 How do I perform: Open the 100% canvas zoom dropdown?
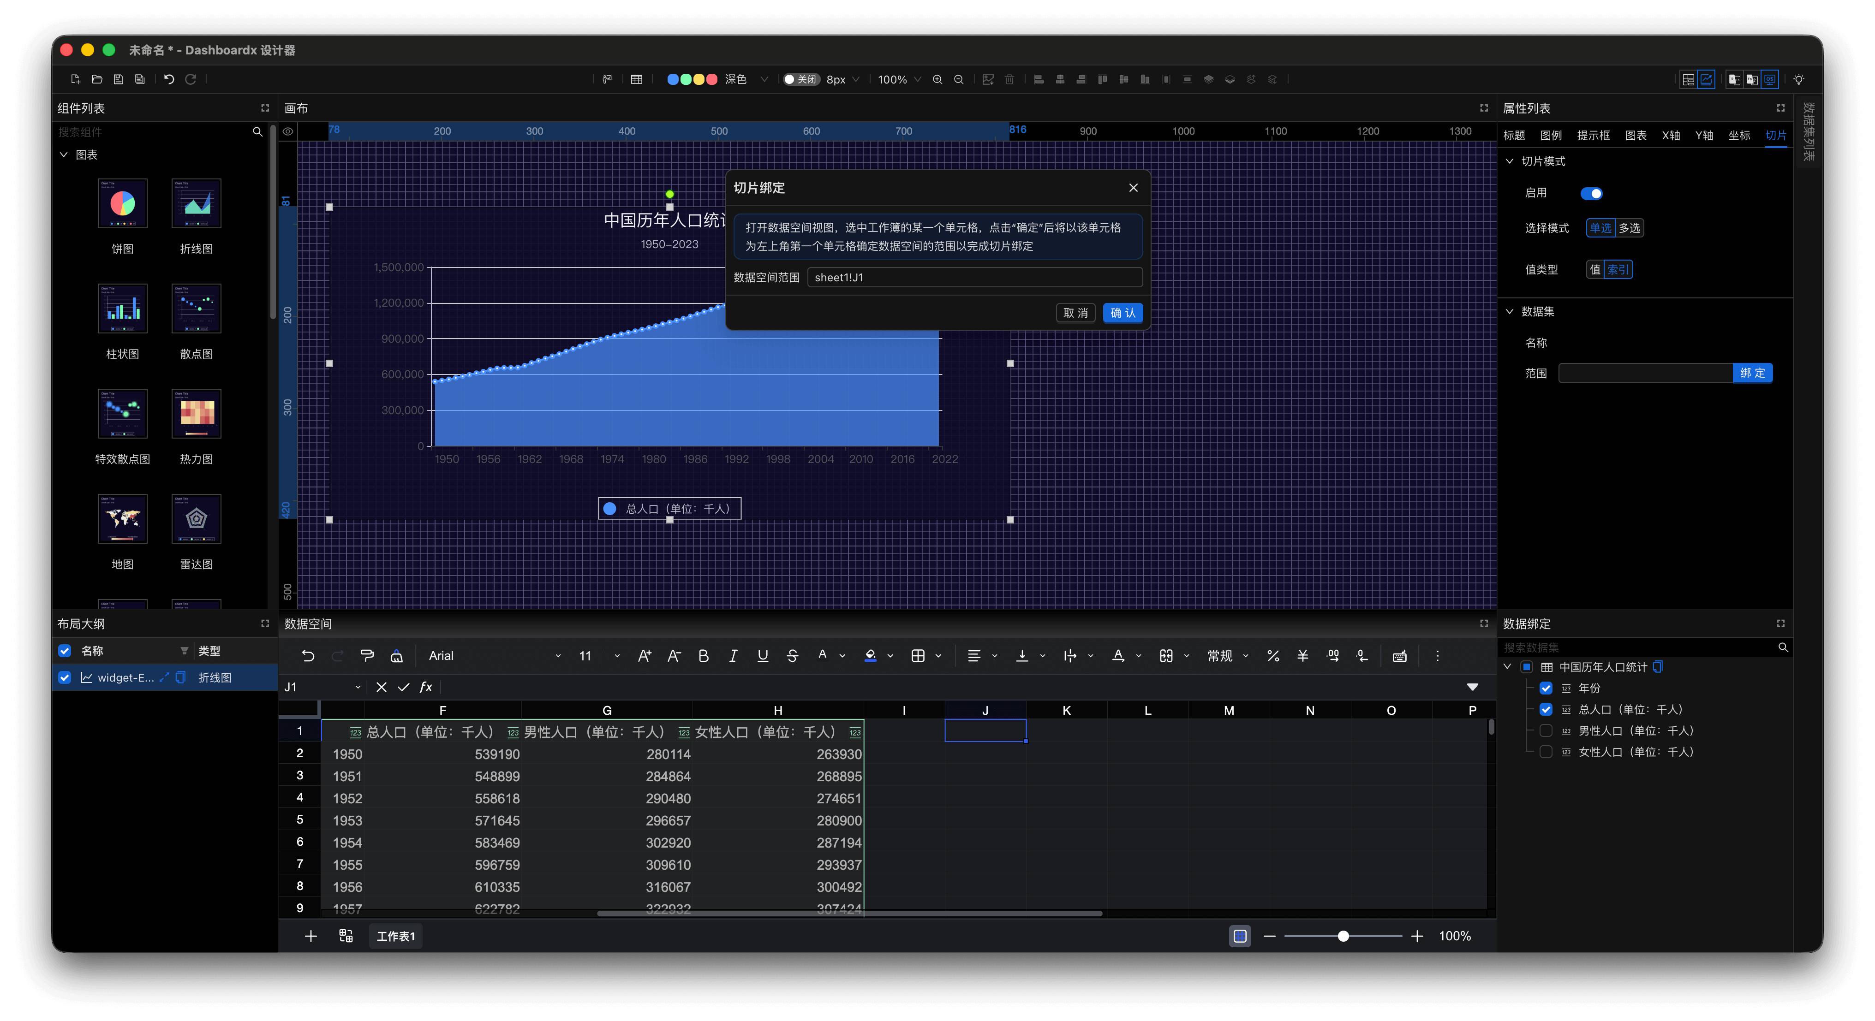(899, 79)
